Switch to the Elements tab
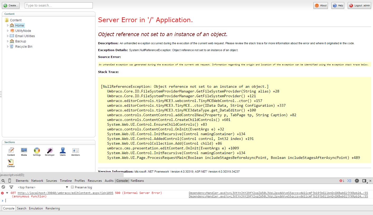The width and height of the screenshot is (373, 215). tap(22, 181)
